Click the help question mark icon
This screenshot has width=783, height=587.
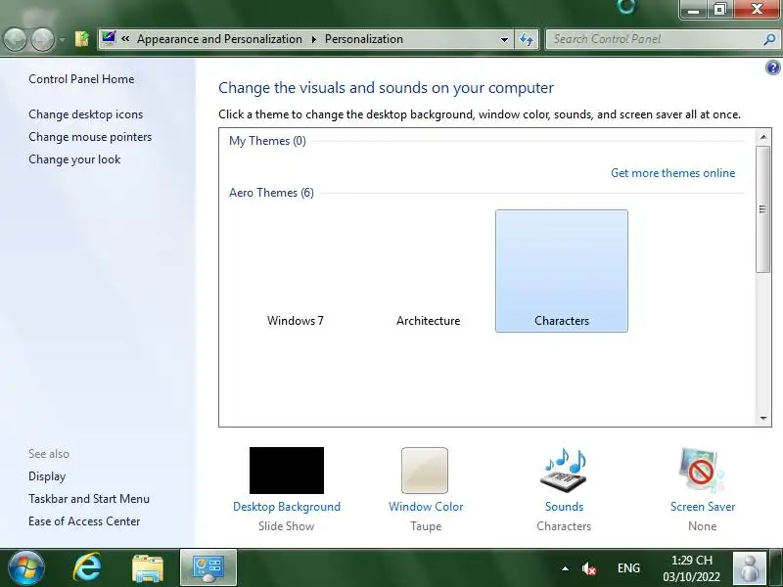coord(772,68)
